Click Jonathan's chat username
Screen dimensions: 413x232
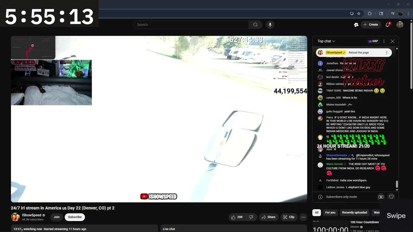click(332, 63)
